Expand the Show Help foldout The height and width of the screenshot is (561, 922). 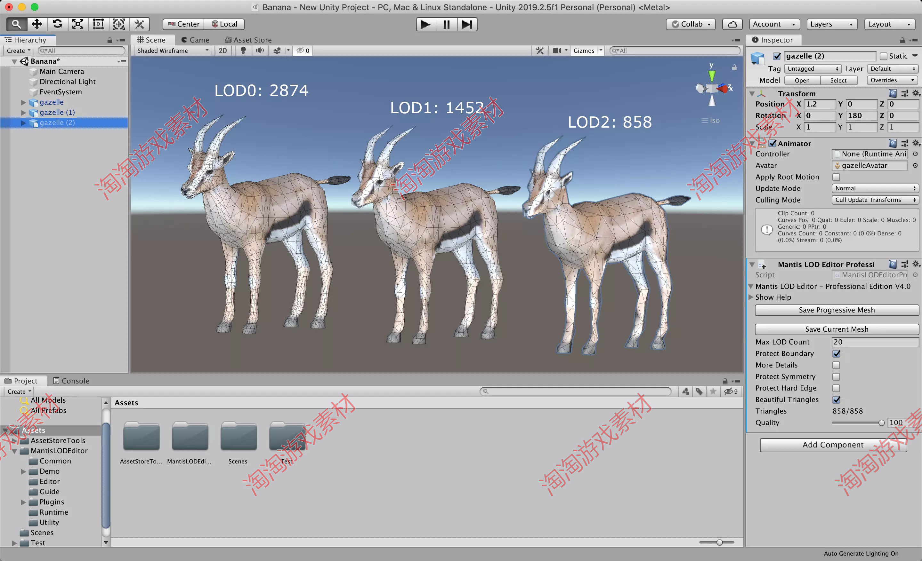[x=751, y=297]
